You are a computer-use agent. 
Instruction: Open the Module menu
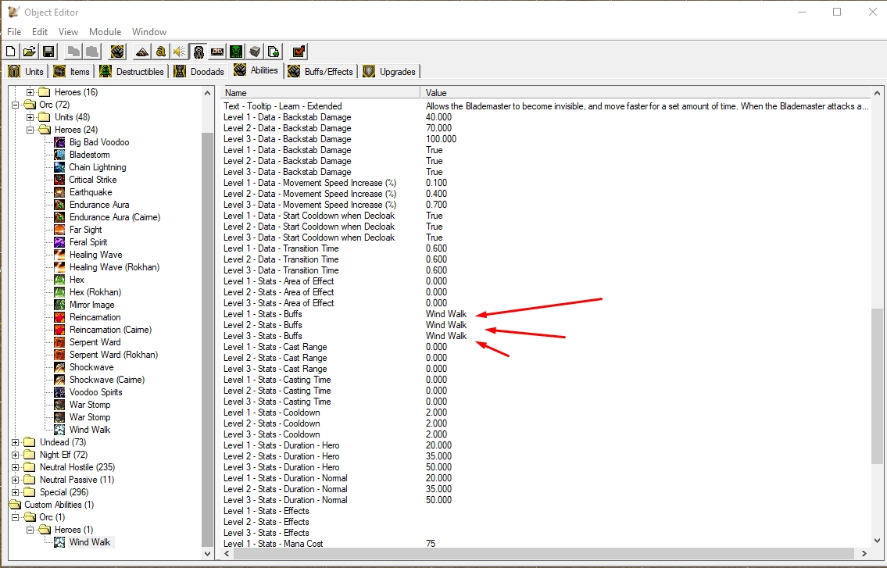(106, 32)
